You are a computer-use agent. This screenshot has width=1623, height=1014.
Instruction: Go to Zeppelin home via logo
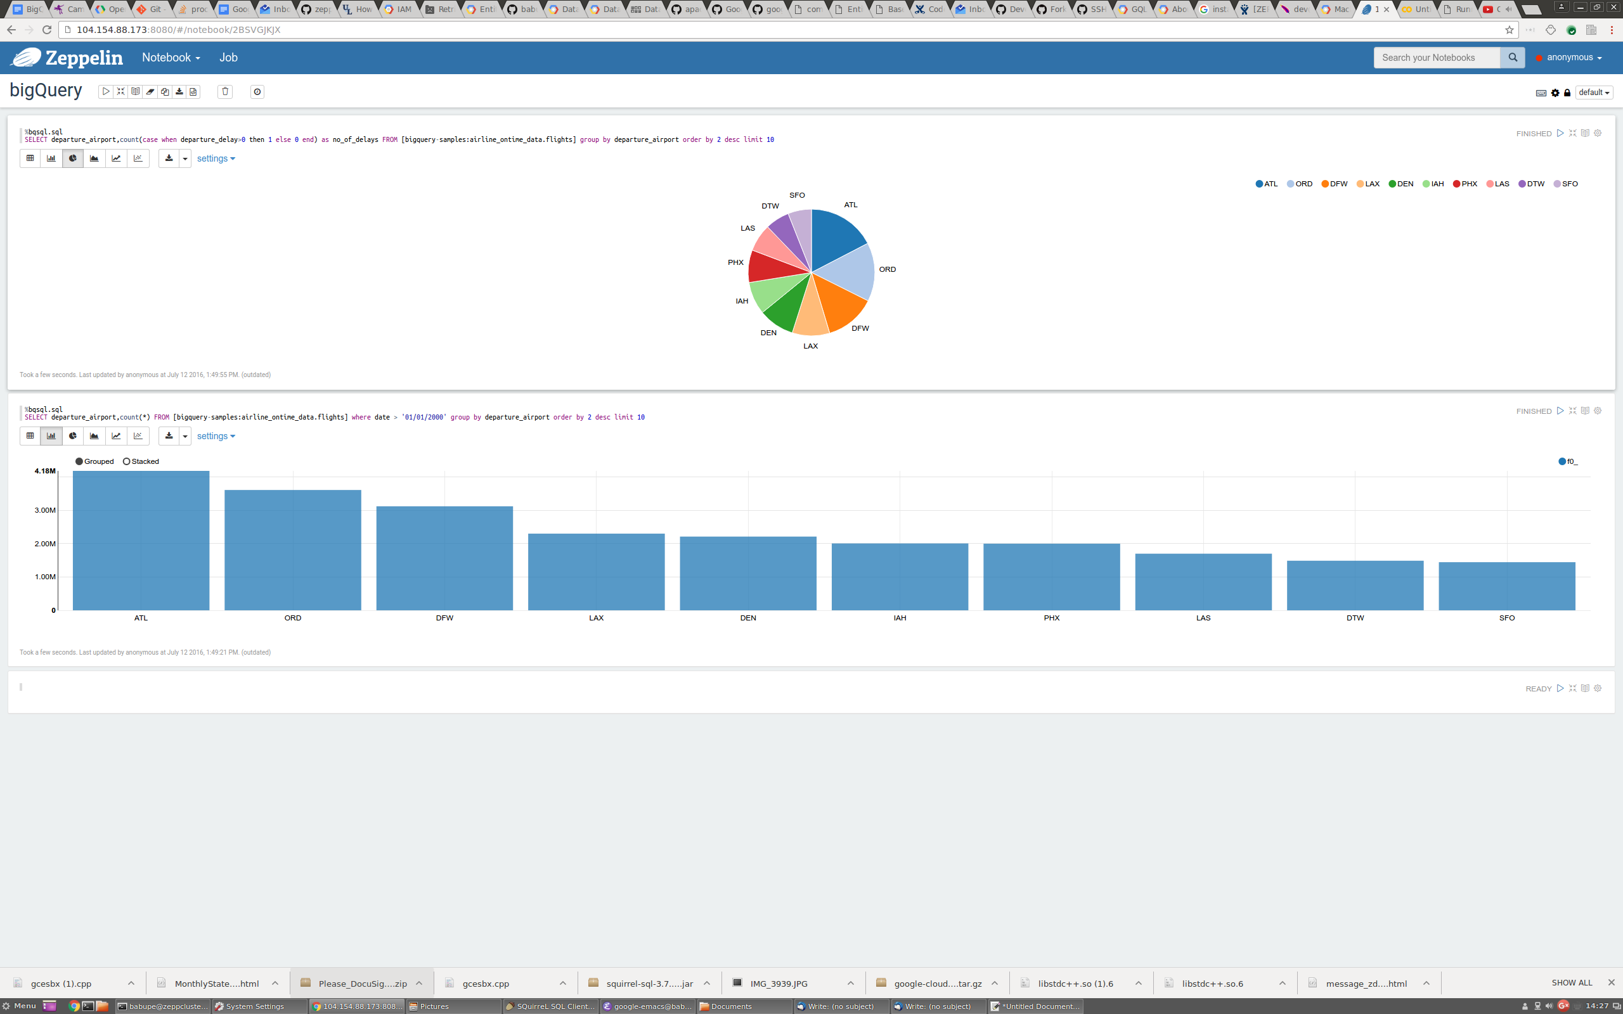pos(67,58)
